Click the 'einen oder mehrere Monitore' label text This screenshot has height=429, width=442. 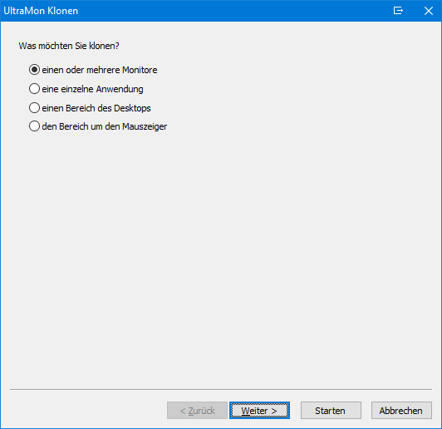[100, 70]
